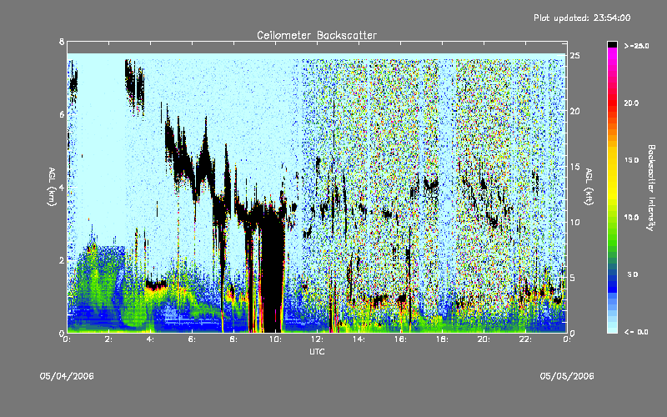Click the '5.0' colorbar scale label
Image resolution: width=667 pixels, height=417 pixels.
pyautogui.click(x=633, y=274)
